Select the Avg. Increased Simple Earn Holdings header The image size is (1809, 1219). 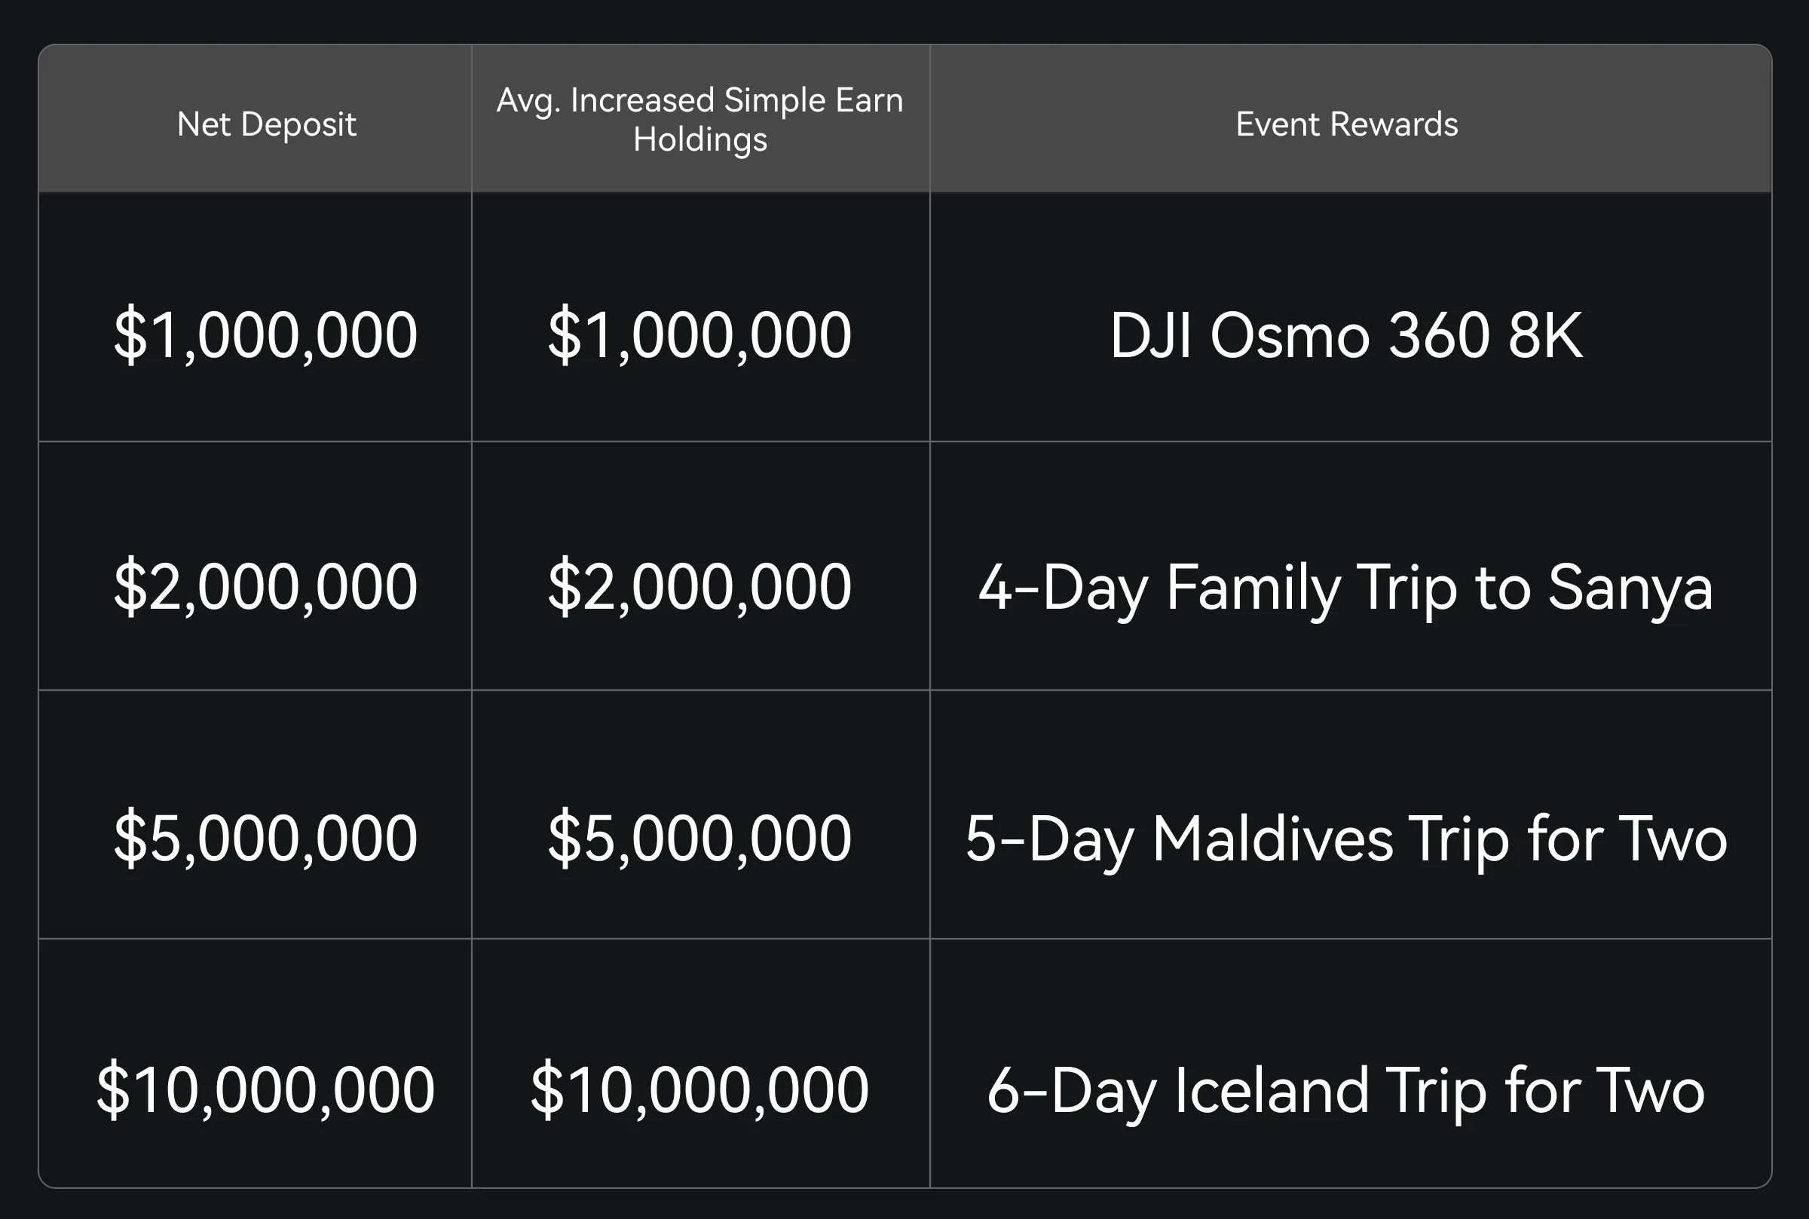[700, 120]
